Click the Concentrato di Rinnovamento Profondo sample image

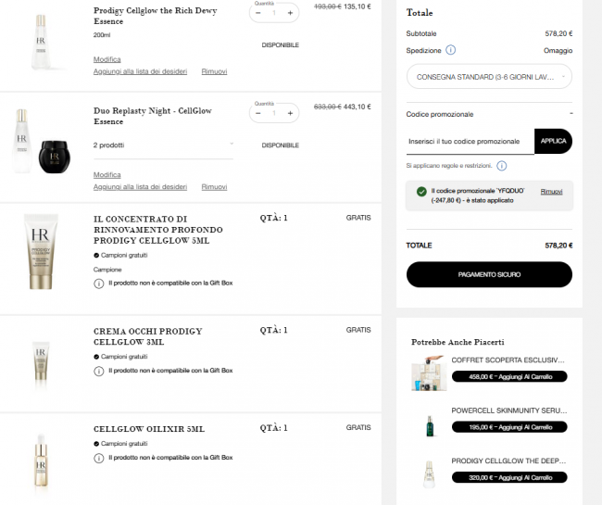tap(41, 251)
